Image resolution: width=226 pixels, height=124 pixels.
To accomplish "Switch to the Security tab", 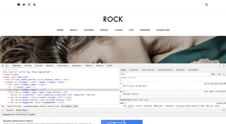I will (x=100, y=66).
